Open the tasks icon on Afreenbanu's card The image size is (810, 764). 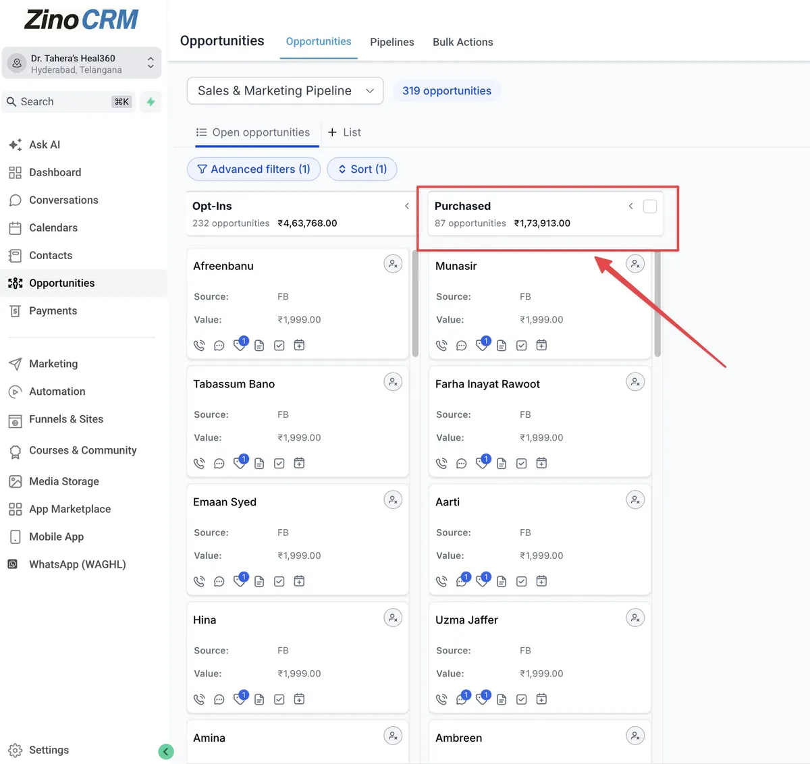279,346
